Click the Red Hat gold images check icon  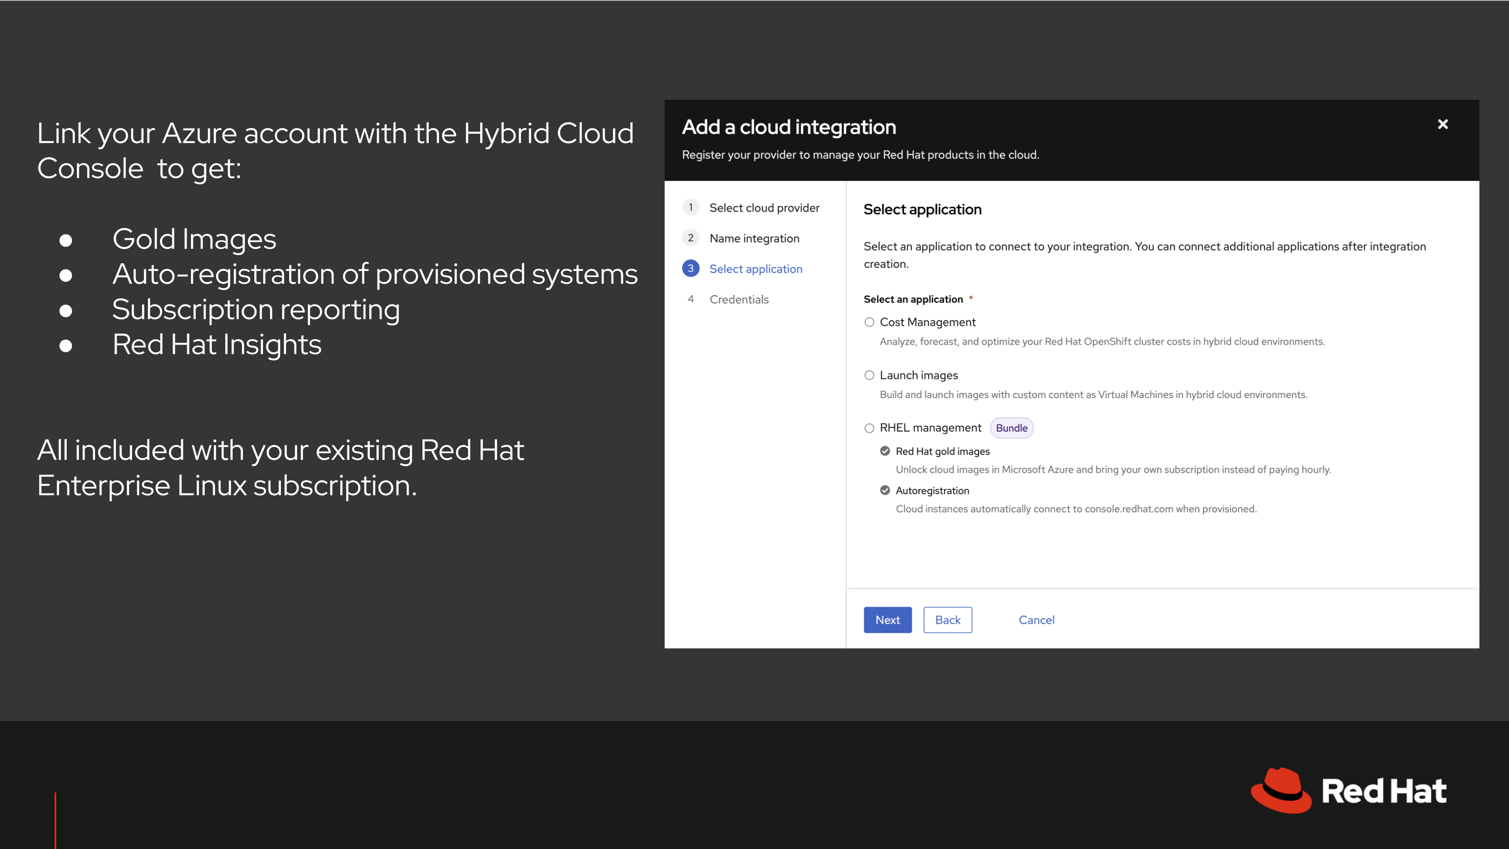[885, 451]
